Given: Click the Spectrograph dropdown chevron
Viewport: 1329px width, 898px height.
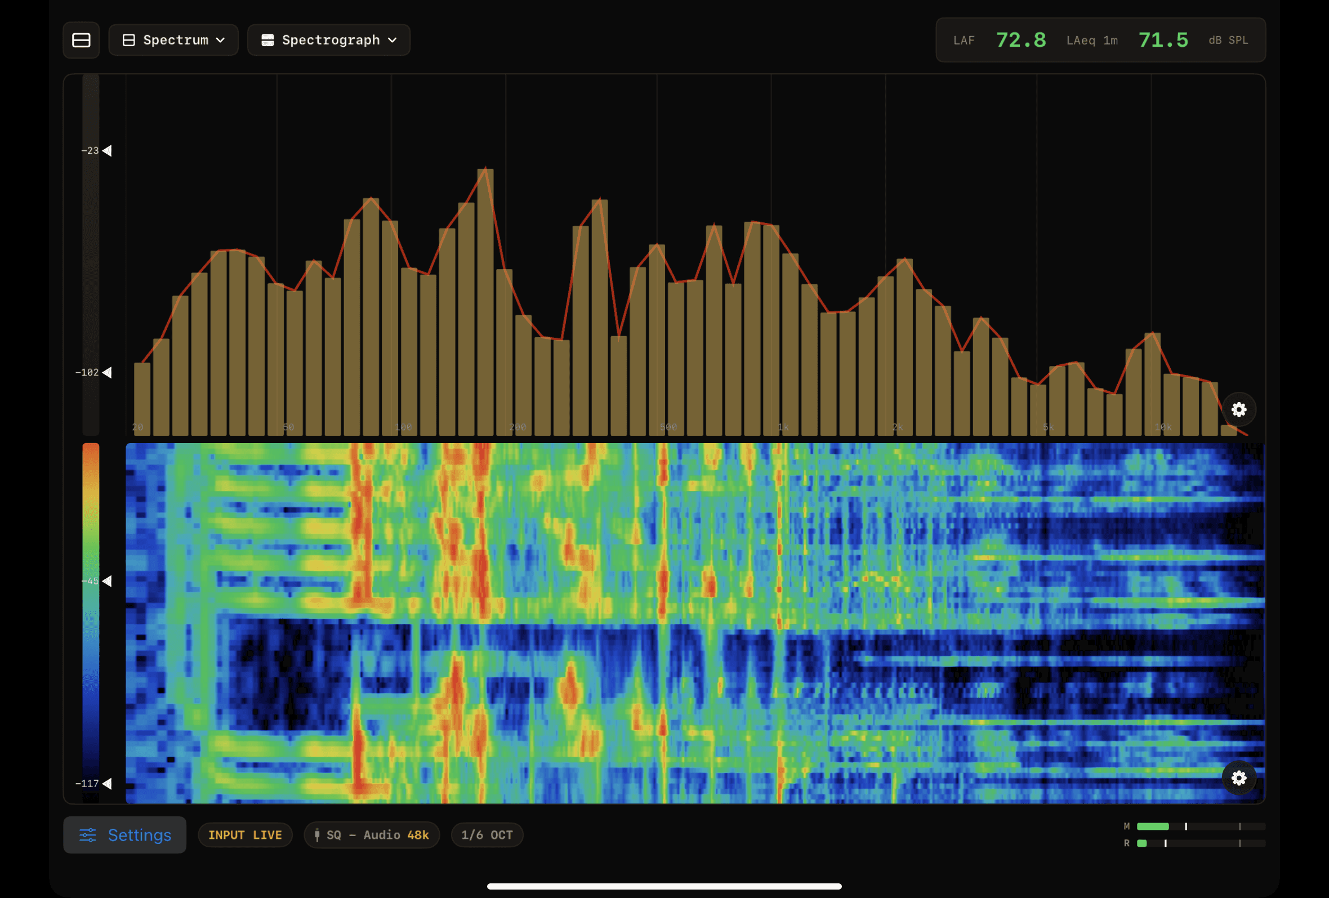Looking at the screenshot, I should click(393, 40).
